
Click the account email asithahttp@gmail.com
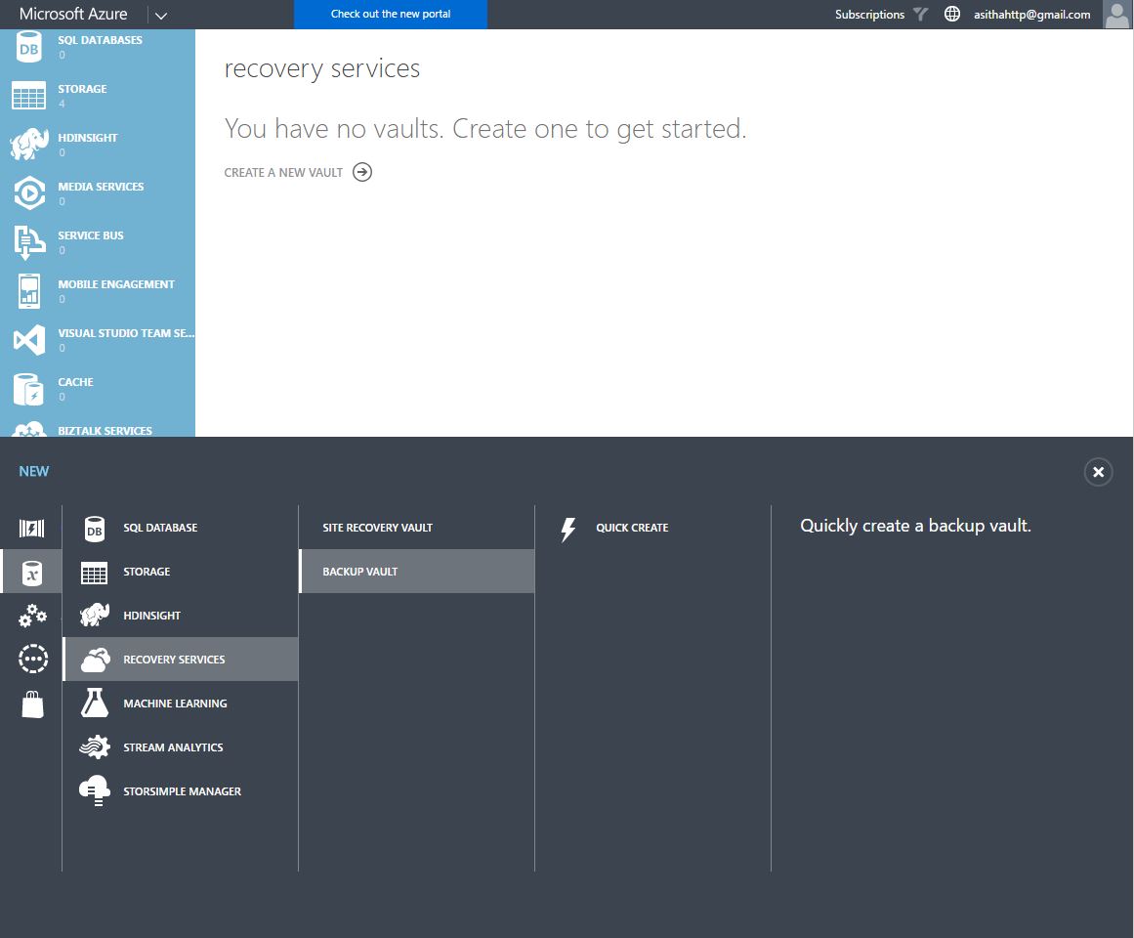click(x=1032, y=15)
